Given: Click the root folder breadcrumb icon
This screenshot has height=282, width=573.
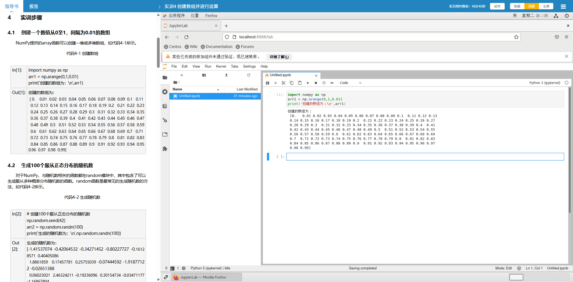Looking at the screenshot, I should tap(175, 82).
